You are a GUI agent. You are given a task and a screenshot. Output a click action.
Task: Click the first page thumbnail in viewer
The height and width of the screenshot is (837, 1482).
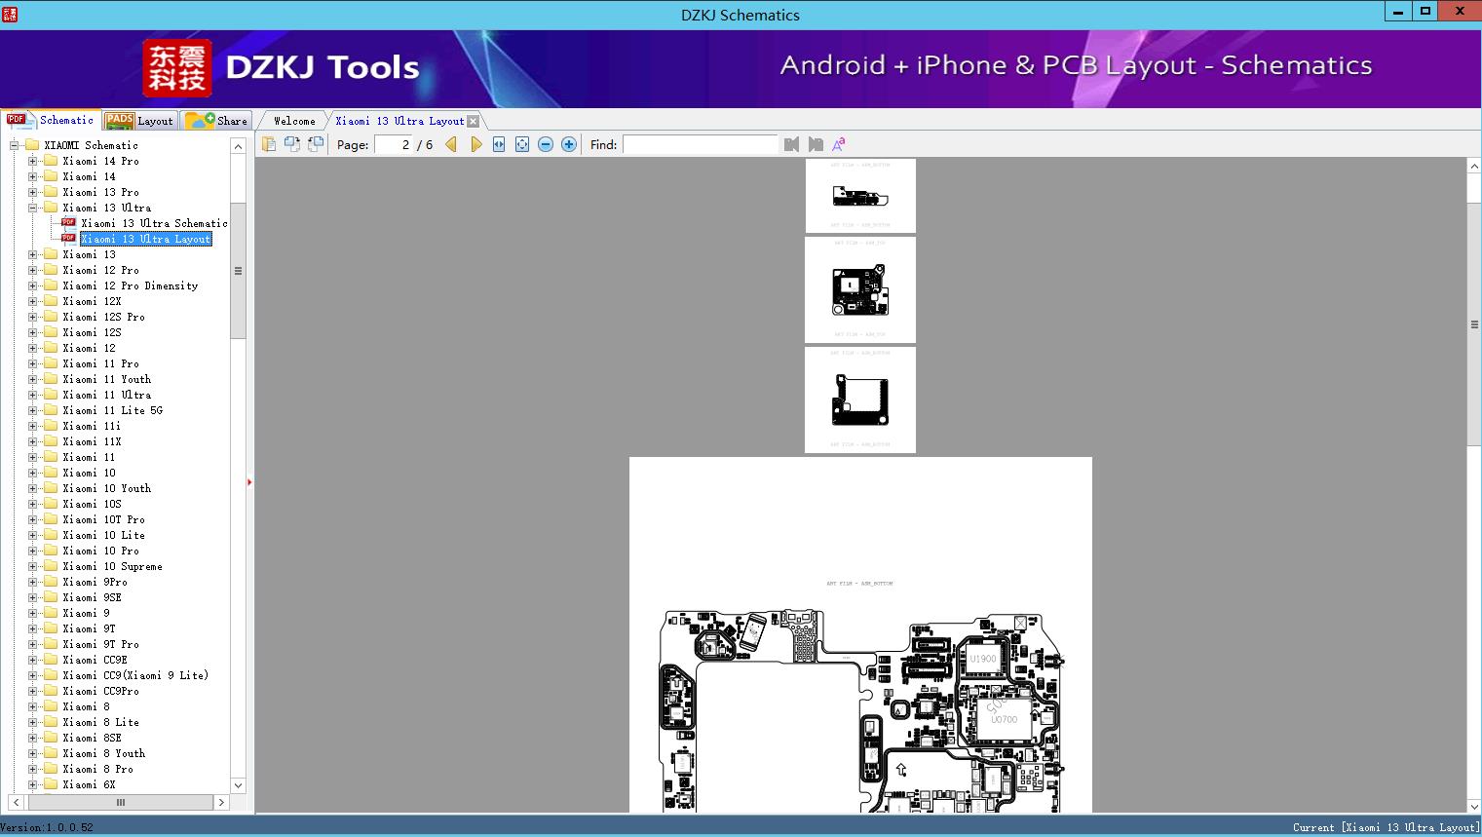click(860, 196)
